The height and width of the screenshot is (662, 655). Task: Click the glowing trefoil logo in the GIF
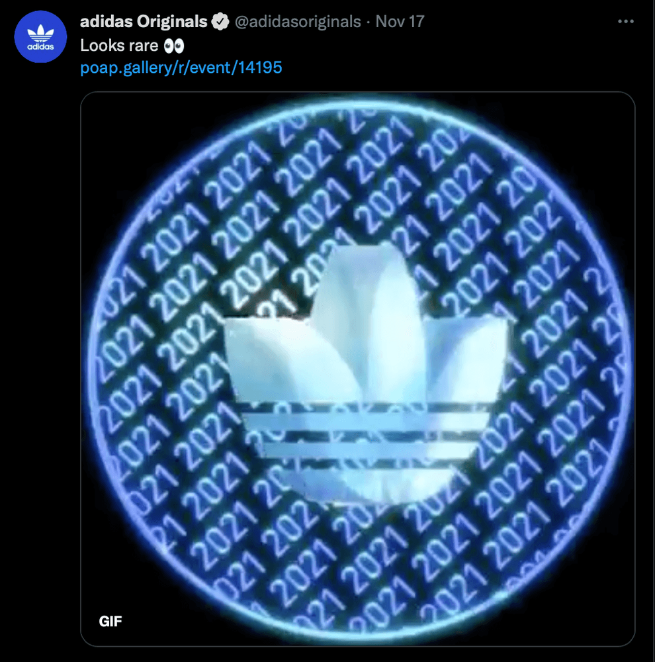click(x=366, y=371)
